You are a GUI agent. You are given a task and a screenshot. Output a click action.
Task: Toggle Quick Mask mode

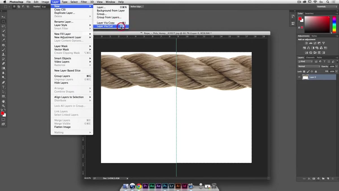pos(3,120)
